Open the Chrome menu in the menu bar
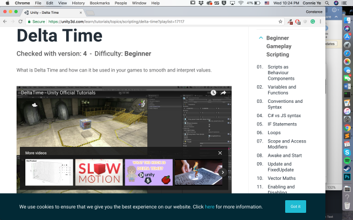 point(22,3)
